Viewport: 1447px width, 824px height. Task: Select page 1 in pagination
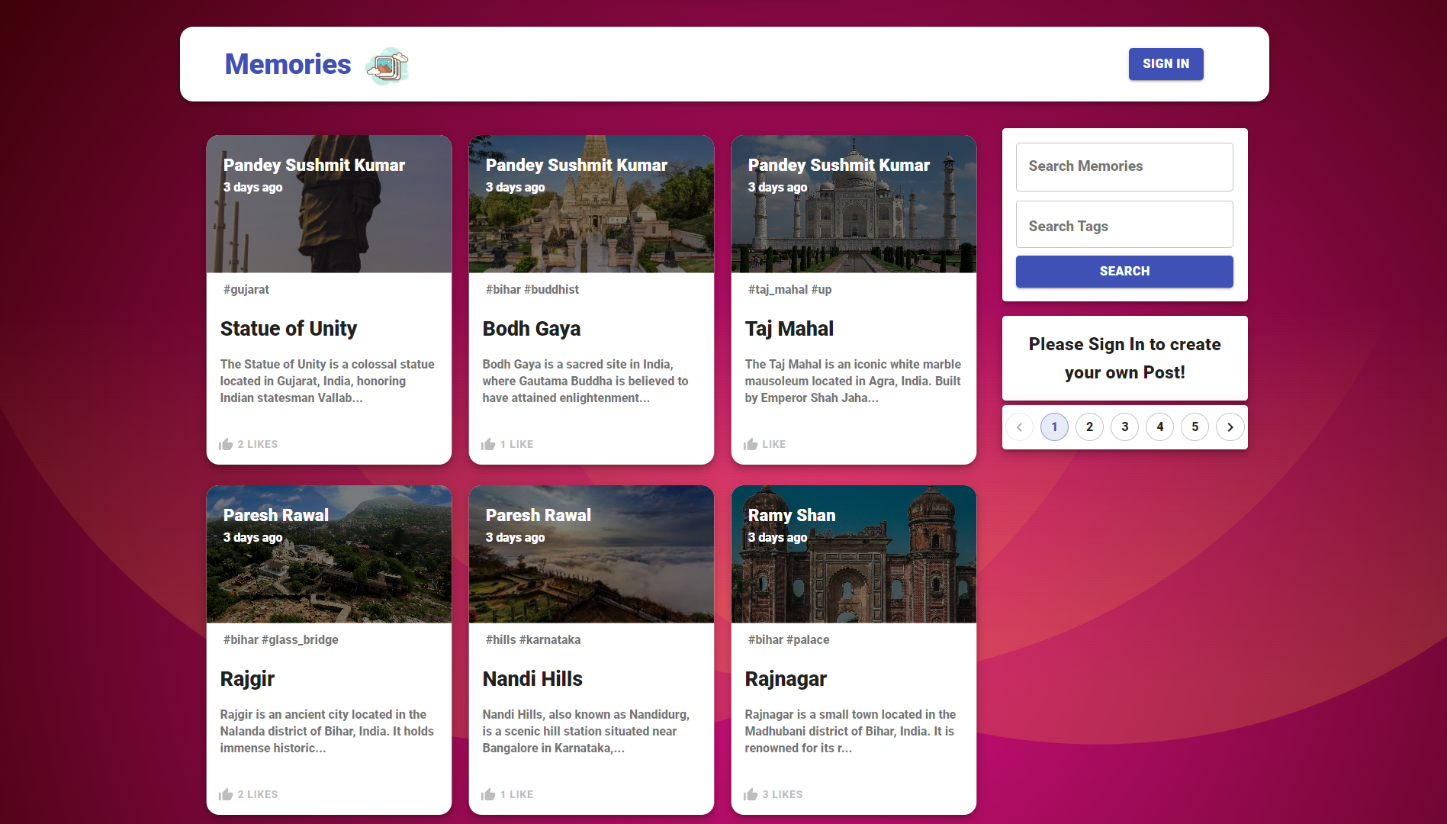tap(1054, 427)
